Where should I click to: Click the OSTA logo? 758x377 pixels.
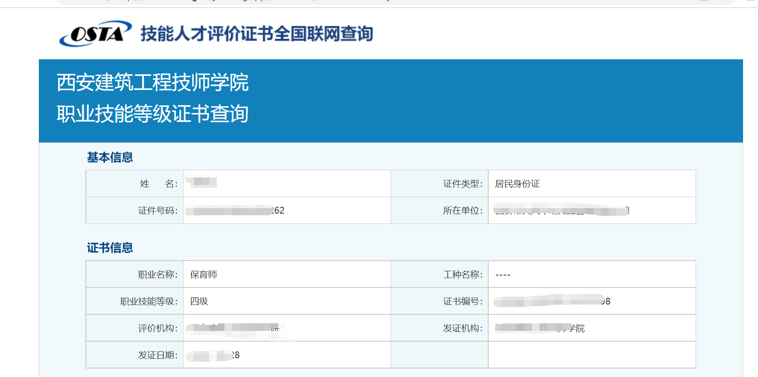tap(95, 34)
